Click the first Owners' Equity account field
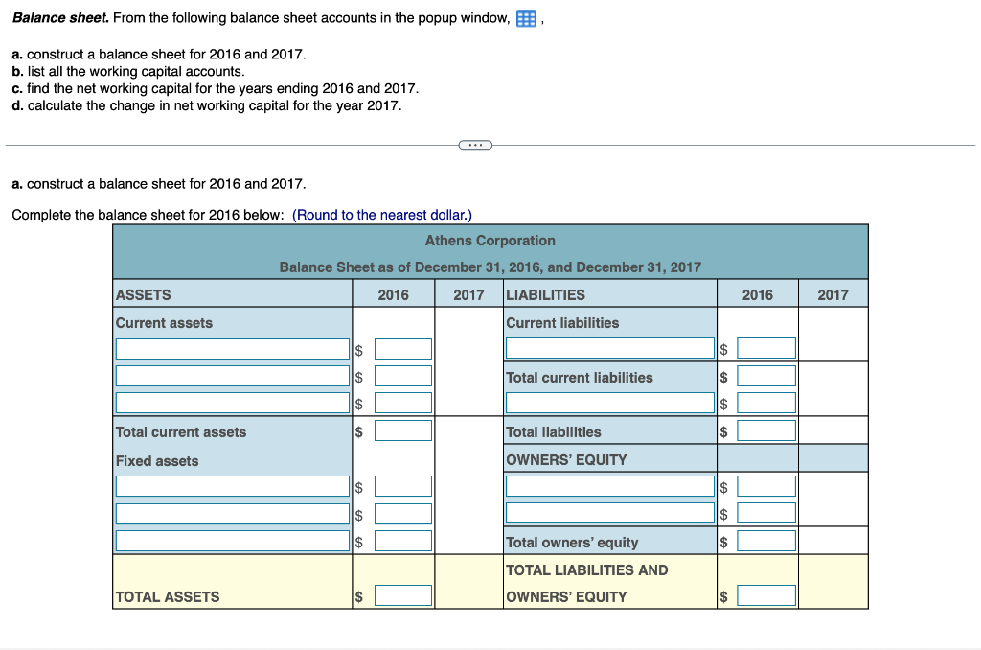The height and width of the screenshot is (650, 981). click(609, 486)
